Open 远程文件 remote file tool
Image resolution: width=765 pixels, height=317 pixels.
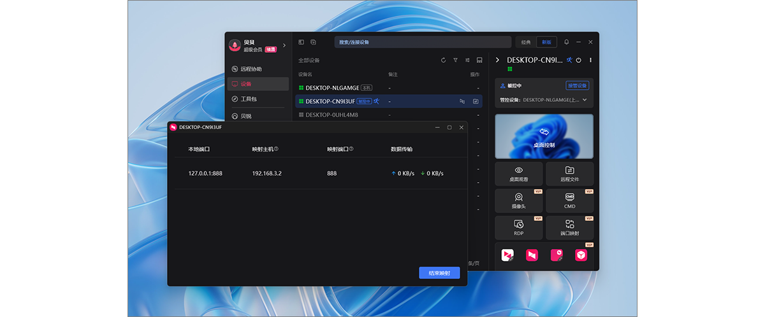pos(569,174)
